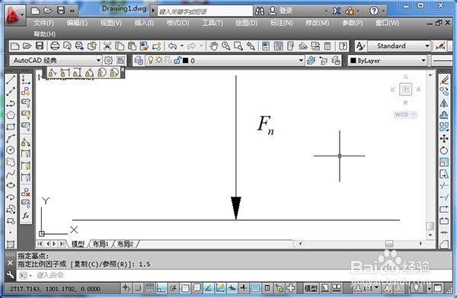Screen dimensions: 457x298
Task: Open Layer Properties Manager icon
Action: (x=139, y=60)
